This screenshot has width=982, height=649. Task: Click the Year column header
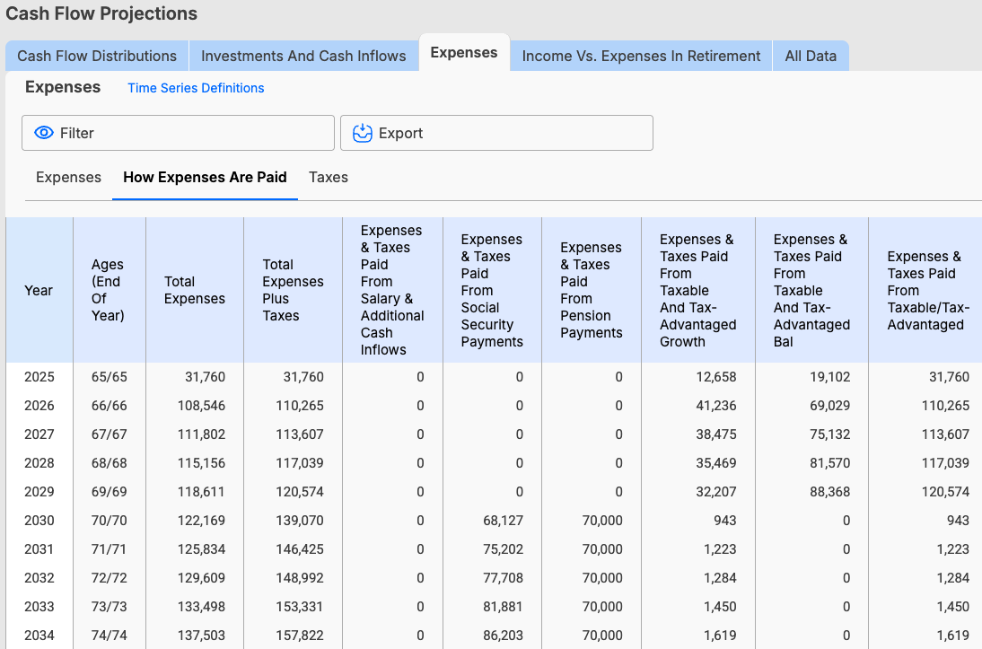click(x=39, y=289)
